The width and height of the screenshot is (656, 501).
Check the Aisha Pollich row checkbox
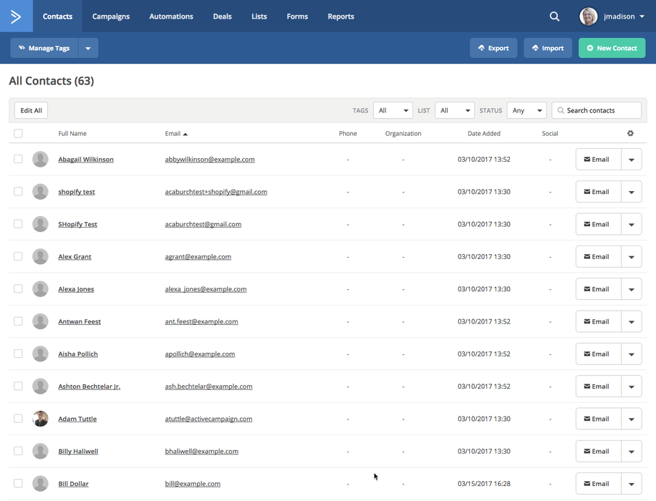click(18, 354)
